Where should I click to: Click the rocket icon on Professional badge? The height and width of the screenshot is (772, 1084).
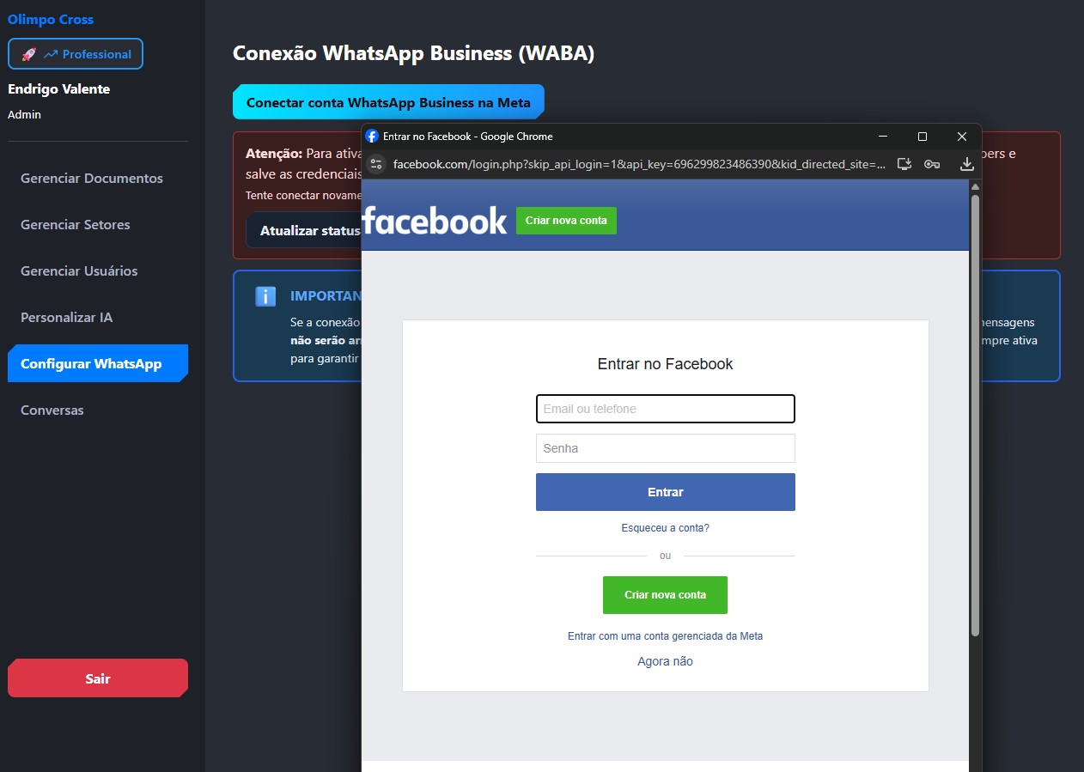tap(28, 54)
